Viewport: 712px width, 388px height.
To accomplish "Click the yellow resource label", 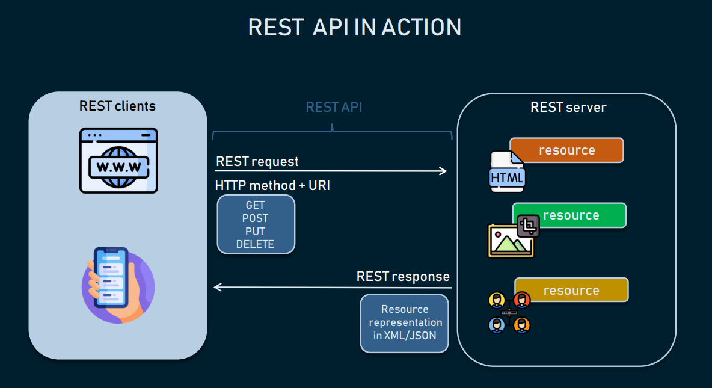I will [x=571, y=289].
